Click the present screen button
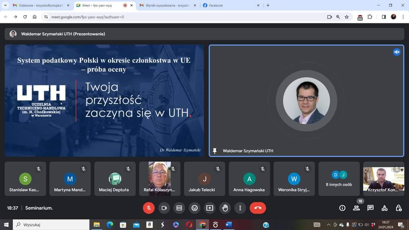The image size is (409, 230). pos(210,208)
